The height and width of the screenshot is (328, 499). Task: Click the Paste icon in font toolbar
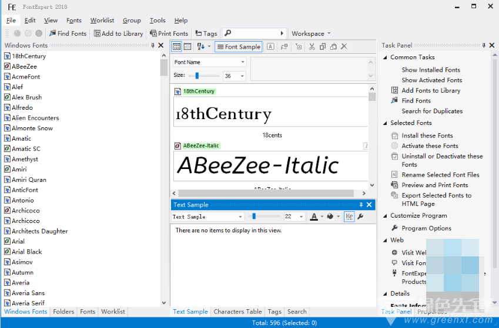pyautogui.click(x=333, y=47)
